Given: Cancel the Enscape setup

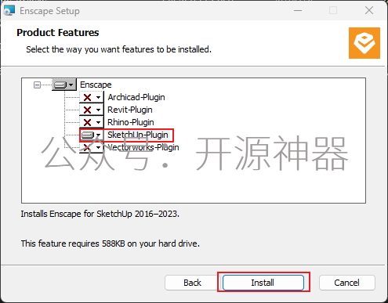Looking at the screenshot, I should coord(346,283).
